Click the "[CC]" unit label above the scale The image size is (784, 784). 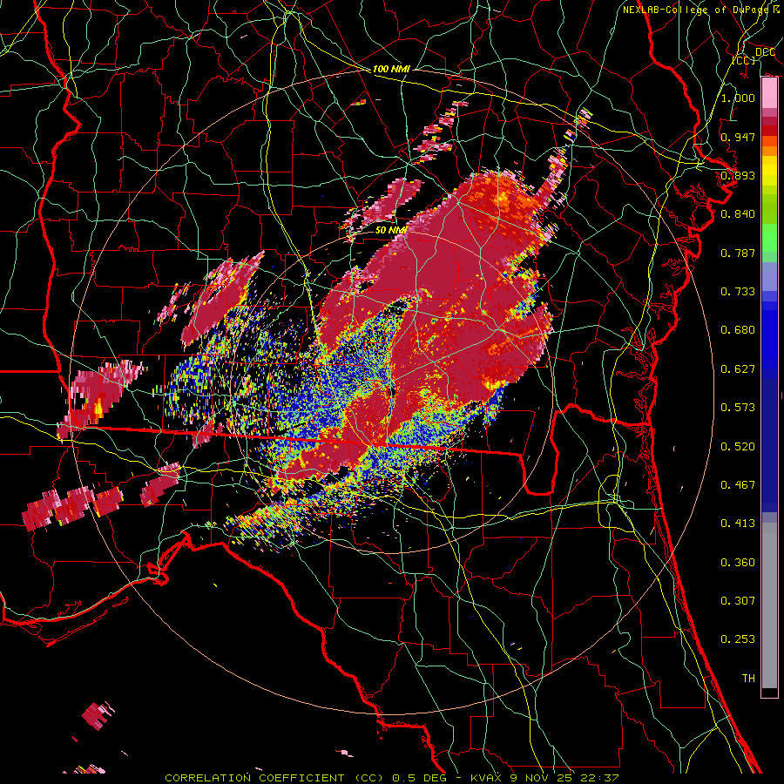pyautogui.click(x=744, y=60)
